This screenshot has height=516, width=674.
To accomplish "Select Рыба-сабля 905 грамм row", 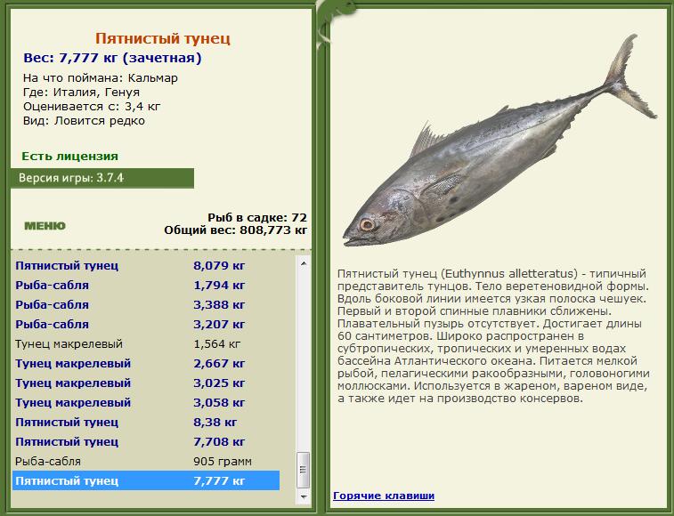I will (146, 461).
